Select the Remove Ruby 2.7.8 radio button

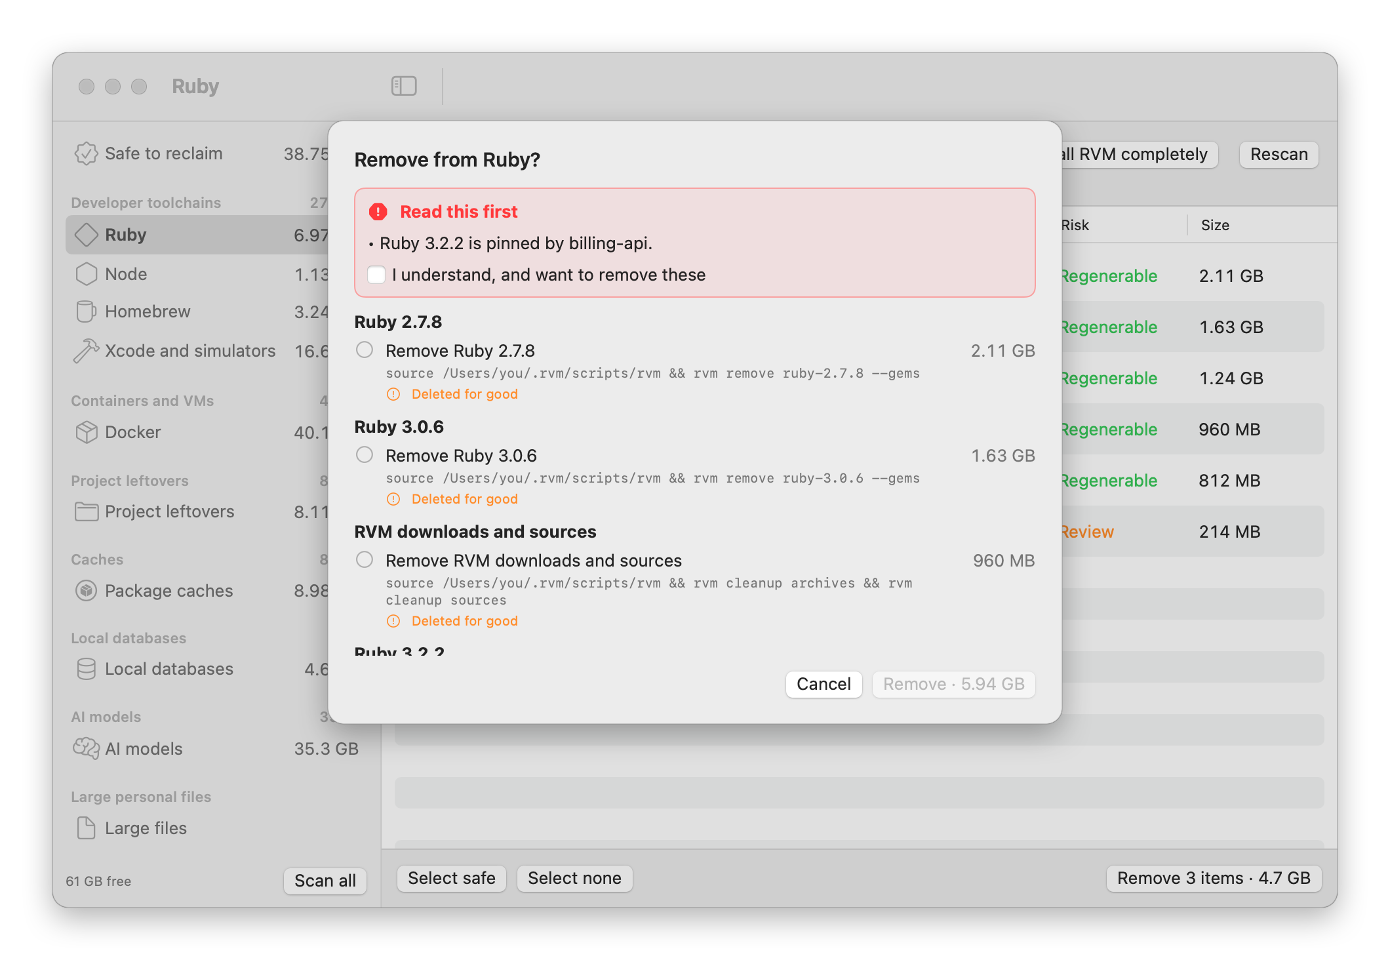point(365,350)
